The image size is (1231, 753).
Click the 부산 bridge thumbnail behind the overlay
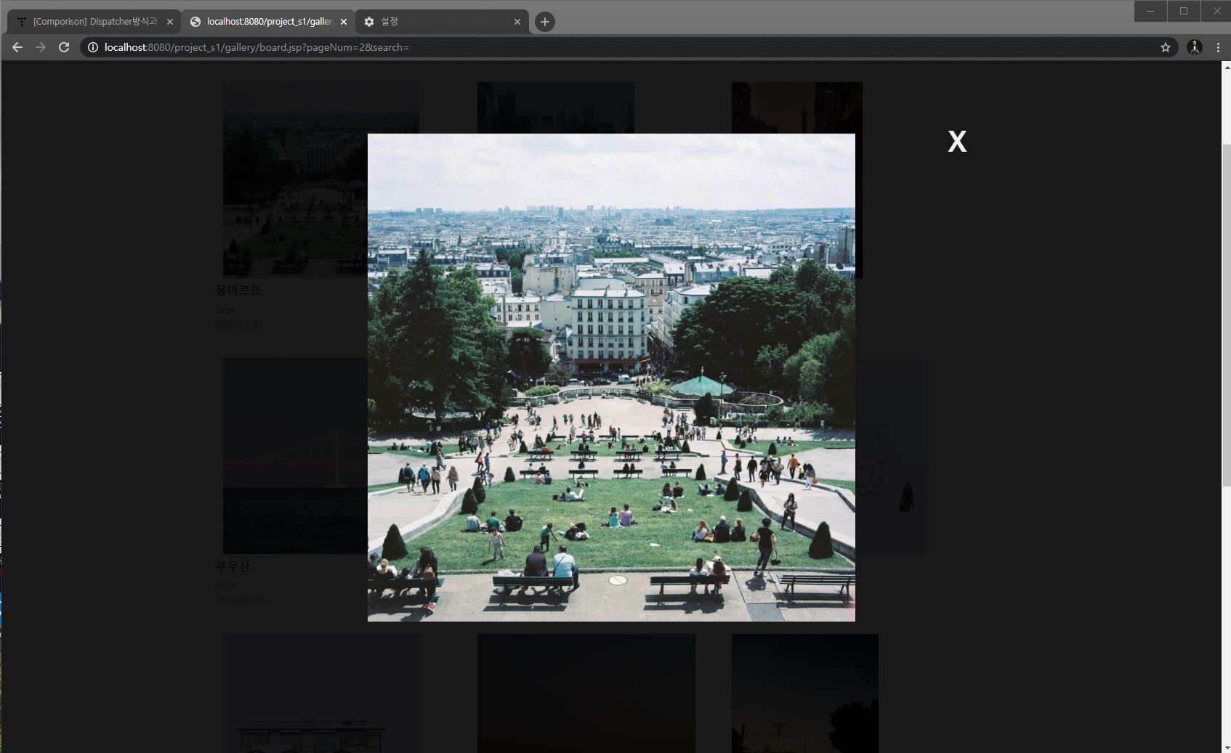(294, 456)
